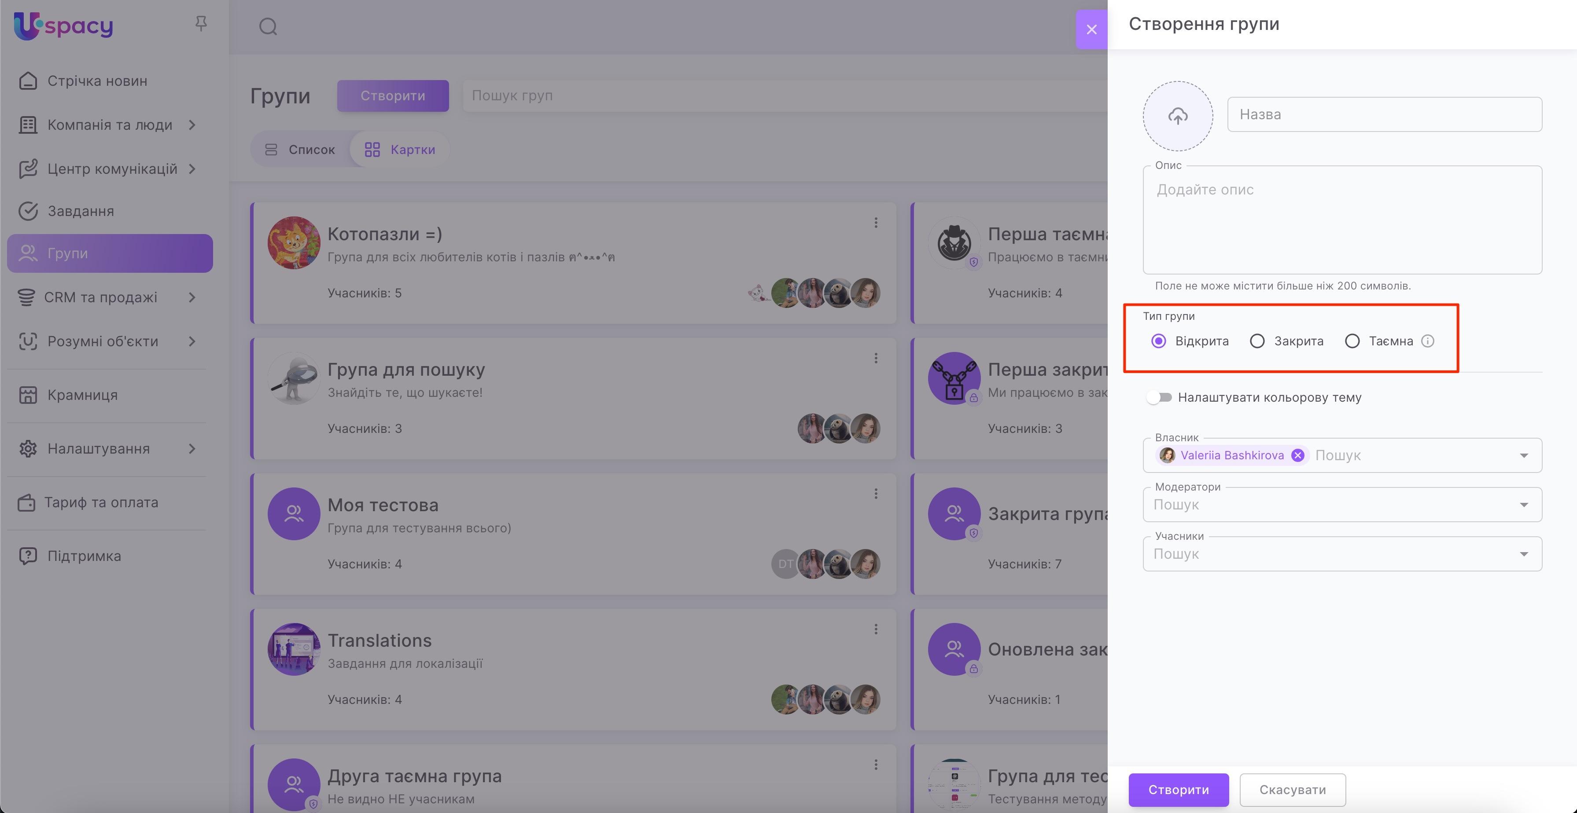Viewport: 1577px width, 813px height.
Task: Select the Таємна group type
Action: (1352, 341)
